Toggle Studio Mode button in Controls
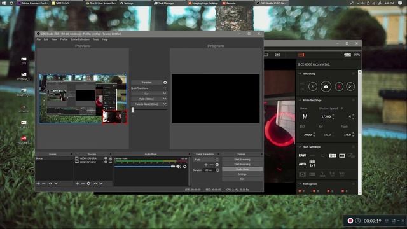 pos(242,169)
